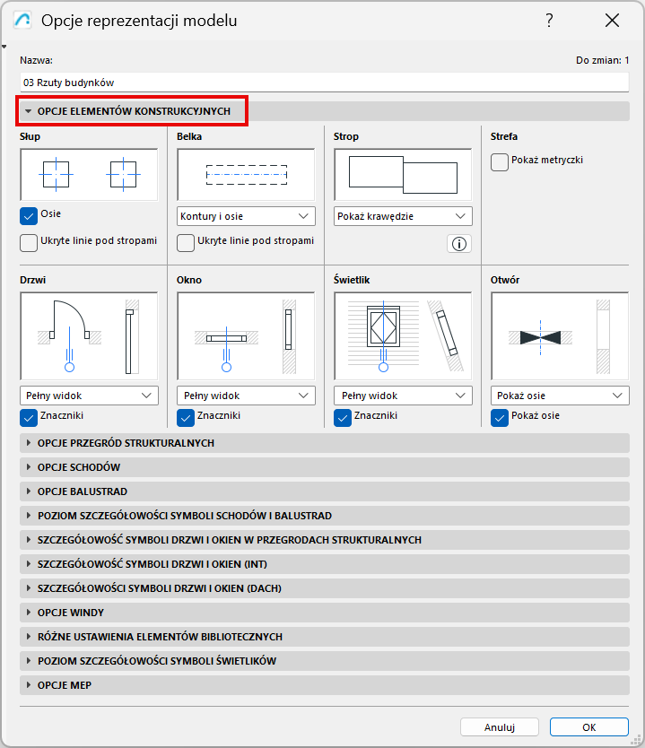Confirm with the OK button
Screen dimensions: 645x748
click(x=589, y=727)
